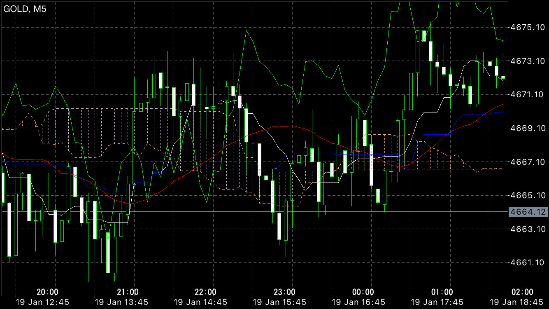Click the 4663.10 price axis label
Image resolution: width=549 pixels, height=309 pixels.
tap(528, 229)
